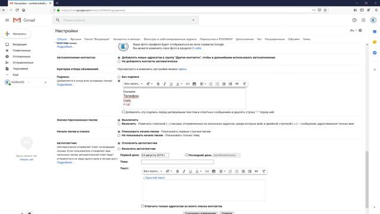
Task: Apply quote formatting in signature editor
Action: point(237,84)
